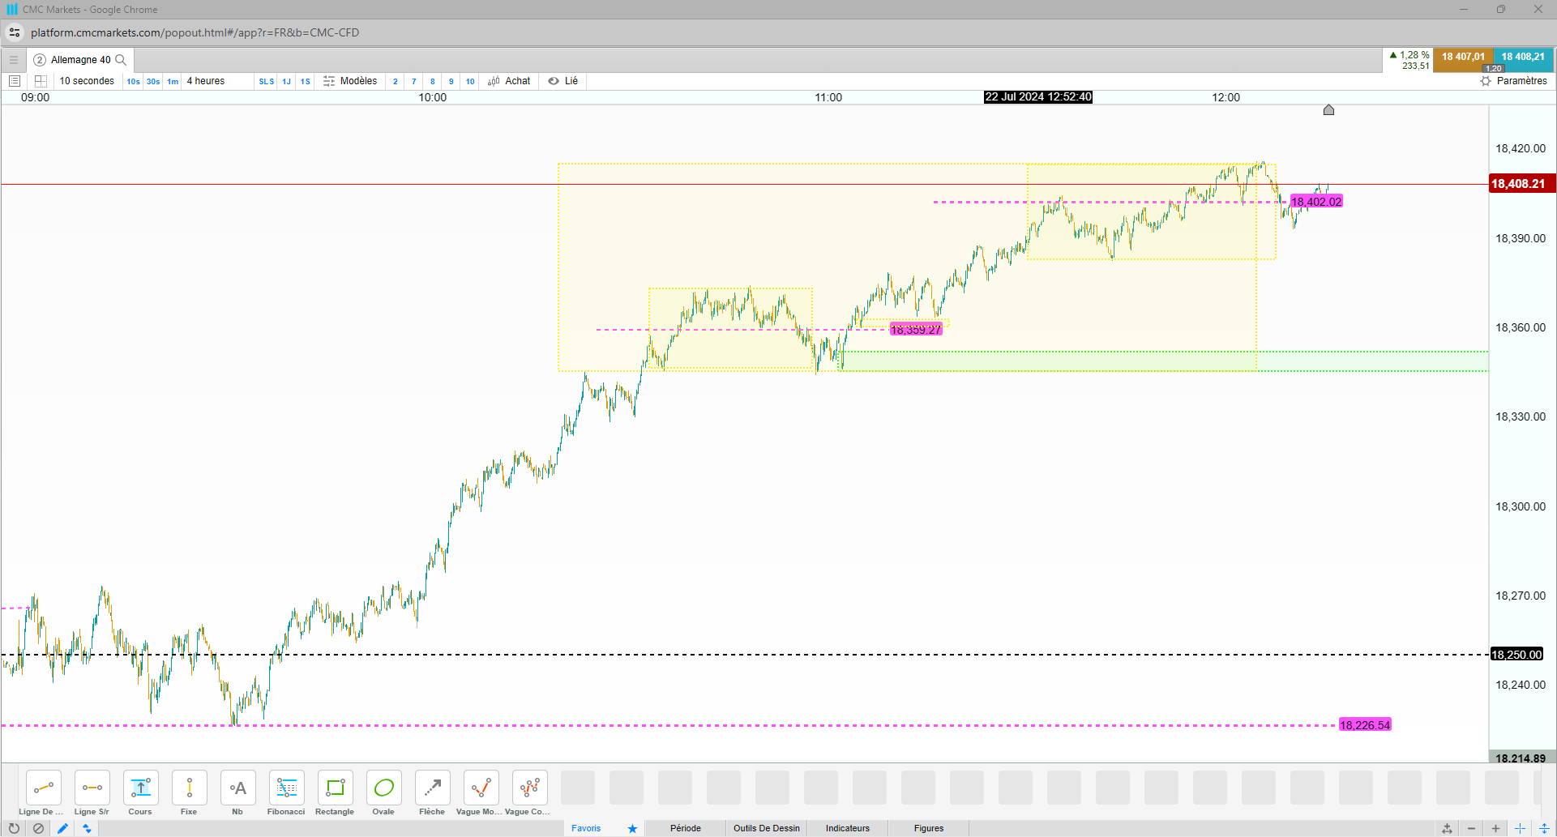Screen dimensions: 1557x837
Task: Apply template shortcut 10
Action: (470, 81)
